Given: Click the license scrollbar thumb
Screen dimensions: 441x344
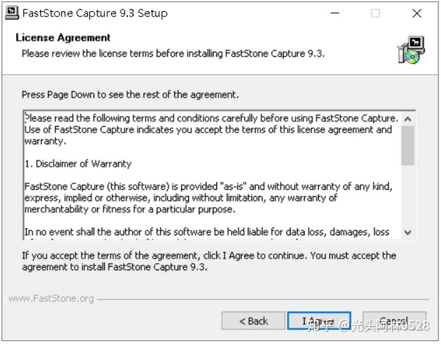Looking at the screenshot, I should pos(408,145).
